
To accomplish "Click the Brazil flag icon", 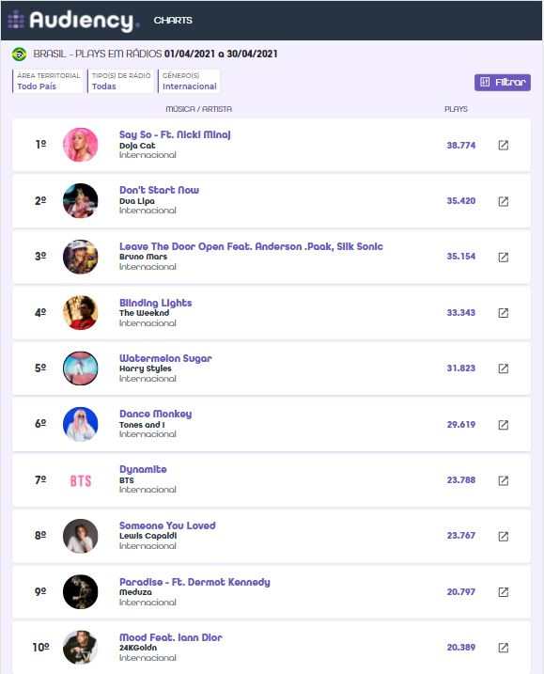I will tap(20, 55).
